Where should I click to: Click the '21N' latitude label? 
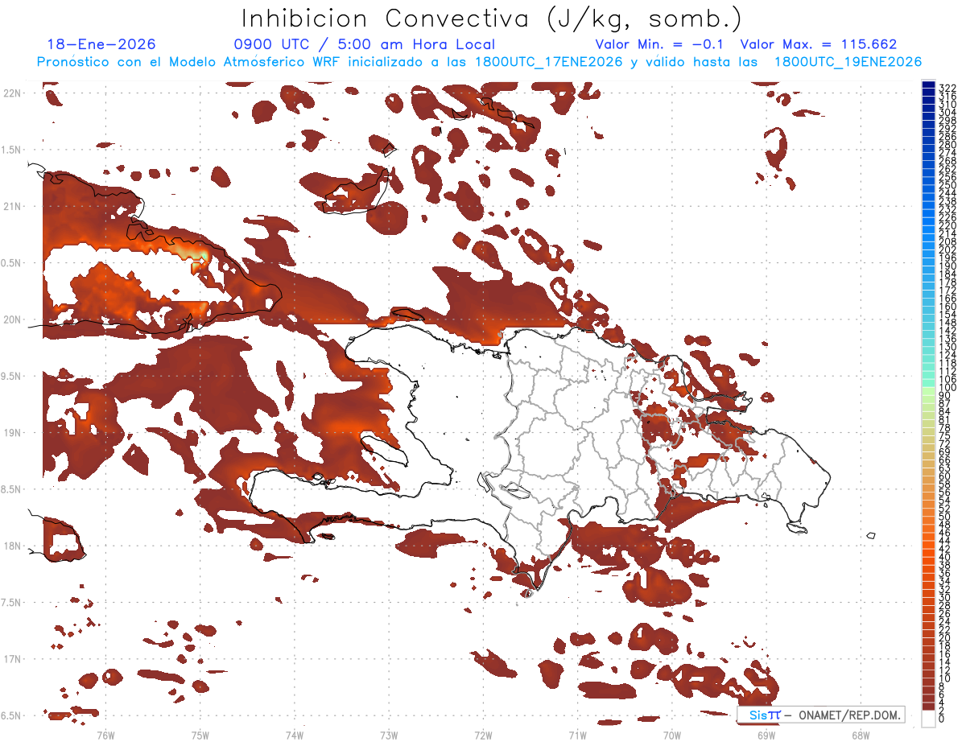click(x=13, y=207)
